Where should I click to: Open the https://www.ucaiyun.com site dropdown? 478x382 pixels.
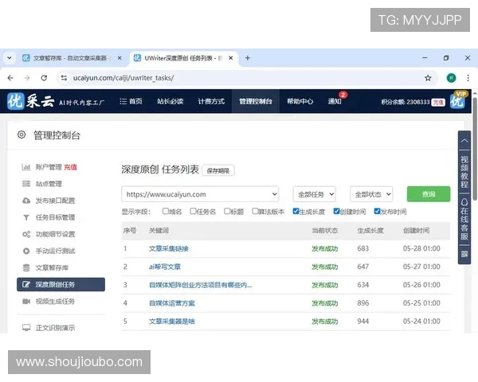tap(200, 194)
